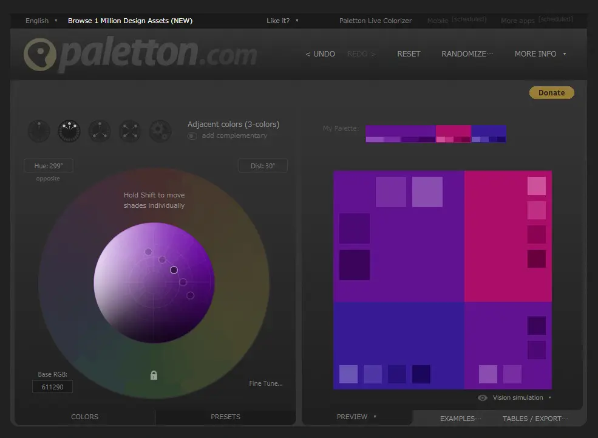
Task: Open the TABLES / EXPORT tab
Action: point(535,419)
